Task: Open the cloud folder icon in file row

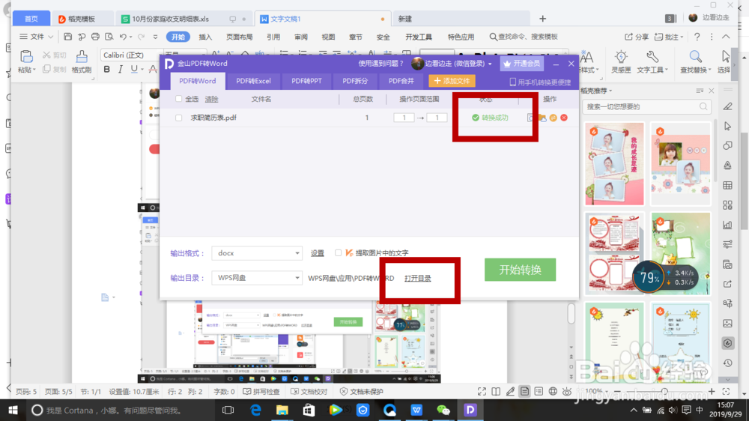Action: (x=542, y=118)
